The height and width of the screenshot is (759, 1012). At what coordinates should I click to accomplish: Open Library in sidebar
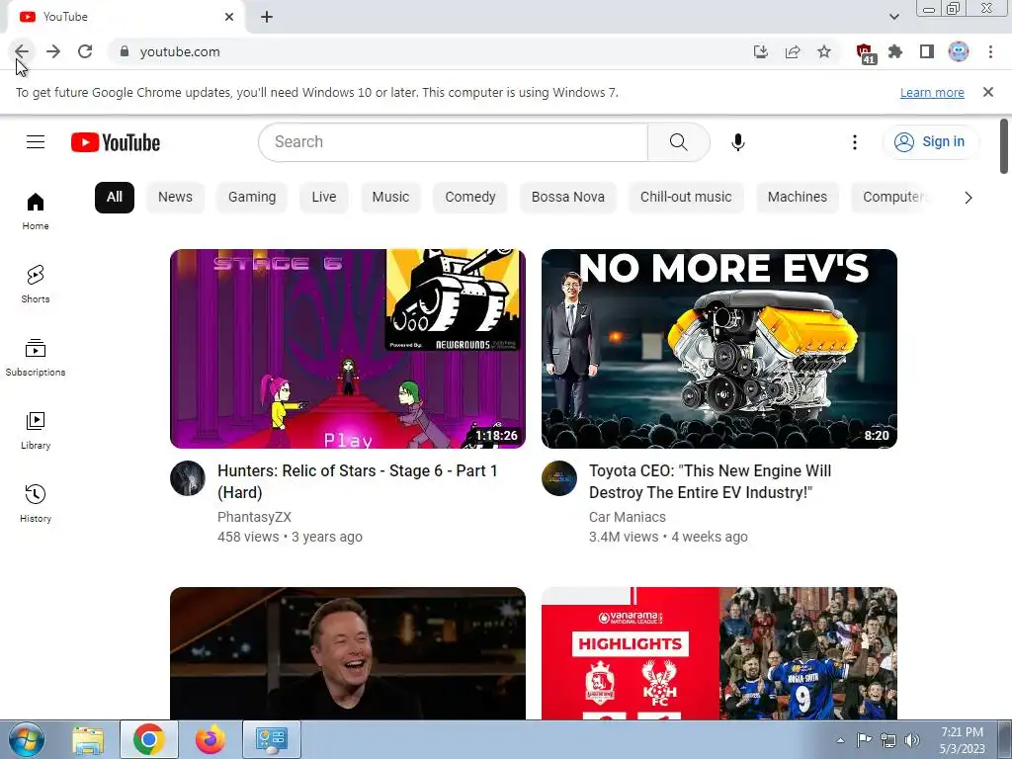click(x=36, y=431)
